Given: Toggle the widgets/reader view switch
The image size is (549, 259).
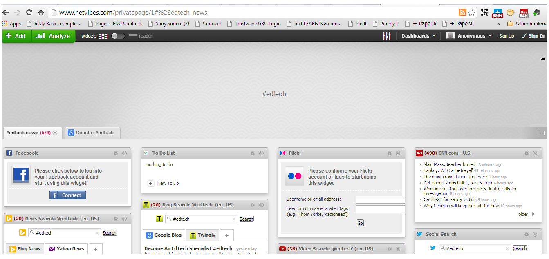Looking at the screenshot, I should [x=118, y=36].
